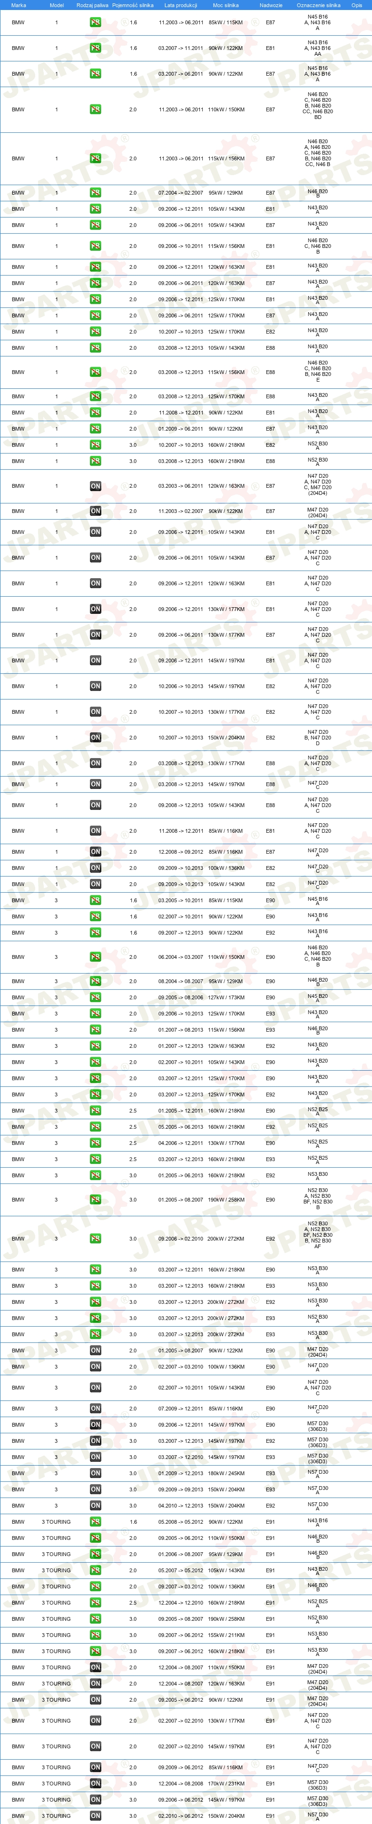Select ON icon of 100kW/136KM E90 row
The image size is (372, 1824).
coord(96,1367)
